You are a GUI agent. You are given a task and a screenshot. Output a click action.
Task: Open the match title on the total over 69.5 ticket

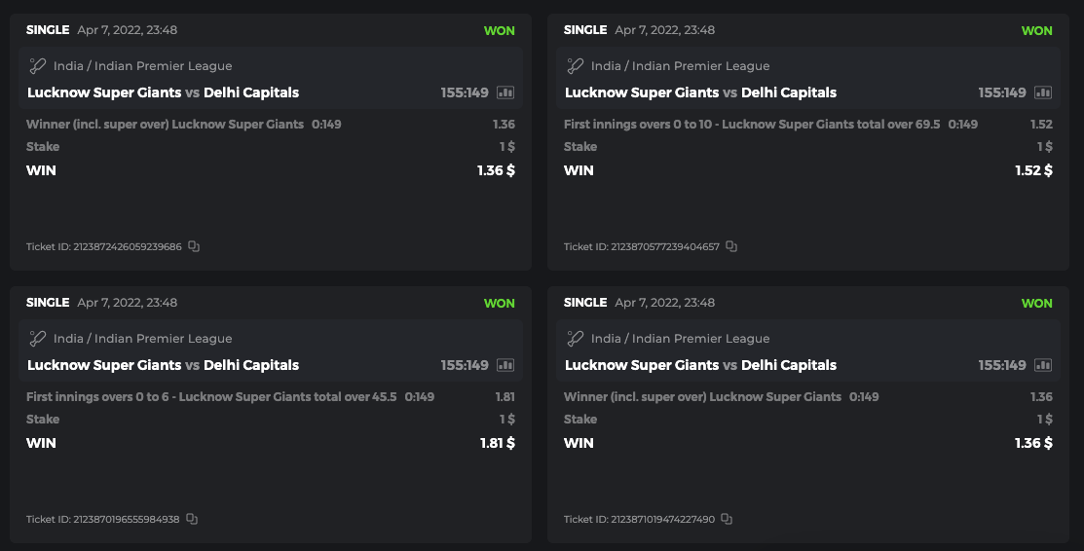pyautogui.click(x=700, y=92)
